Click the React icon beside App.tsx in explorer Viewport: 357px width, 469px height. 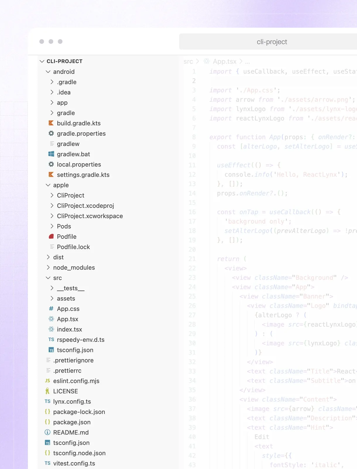coord(51,319)
